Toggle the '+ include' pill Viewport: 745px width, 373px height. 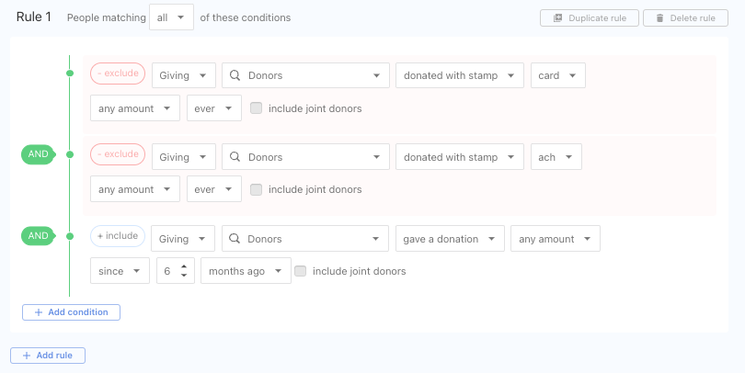pos(118,236)
